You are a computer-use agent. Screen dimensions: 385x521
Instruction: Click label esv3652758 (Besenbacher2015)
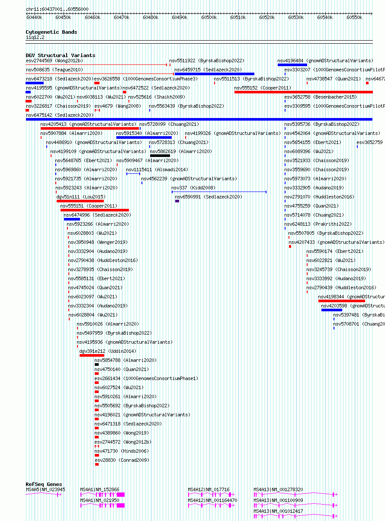point(321,97)
